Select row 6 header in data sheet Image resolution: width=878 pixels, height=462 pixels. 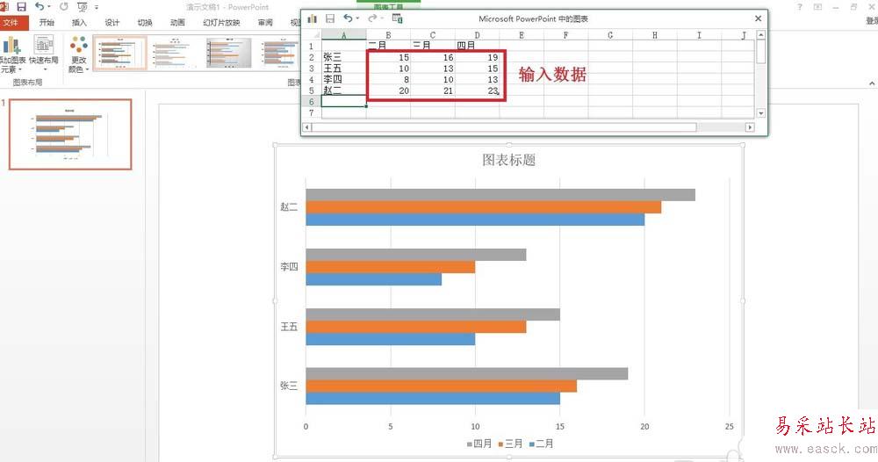pyautogui.click(x=312, y=101)
